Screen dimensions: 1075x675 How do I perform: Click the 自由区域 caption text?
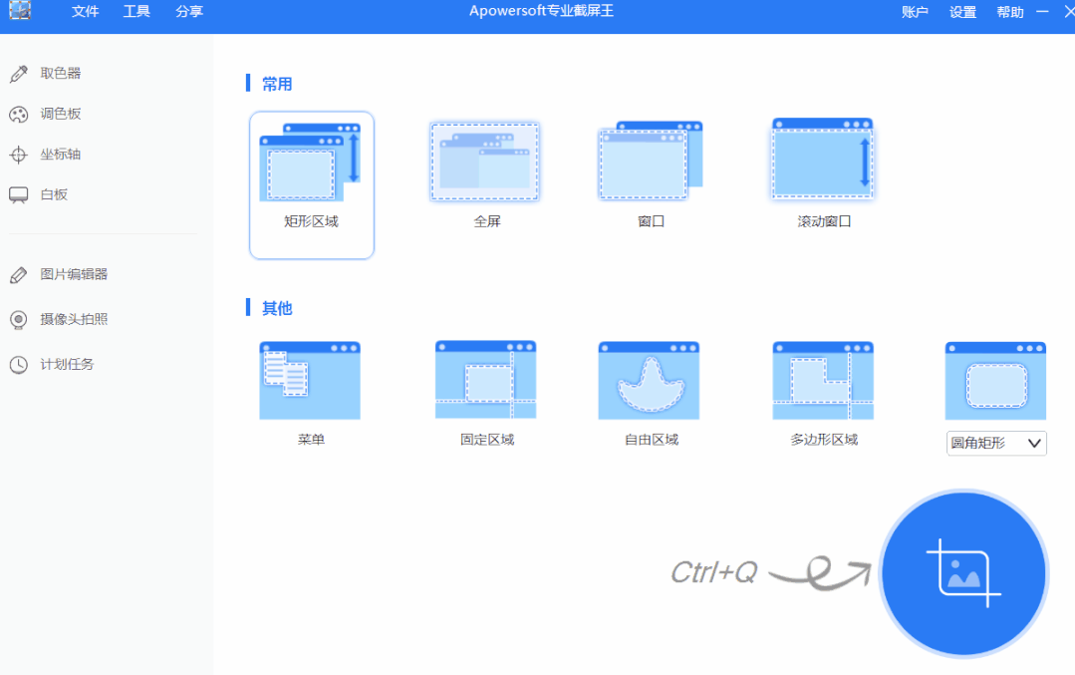[x=652, y=440]
